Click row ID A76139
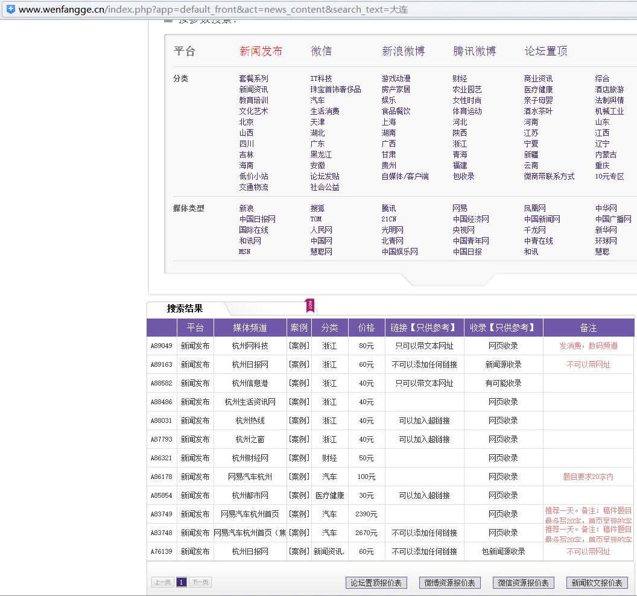The image size is (637, 596). click(x=161, y=551)
